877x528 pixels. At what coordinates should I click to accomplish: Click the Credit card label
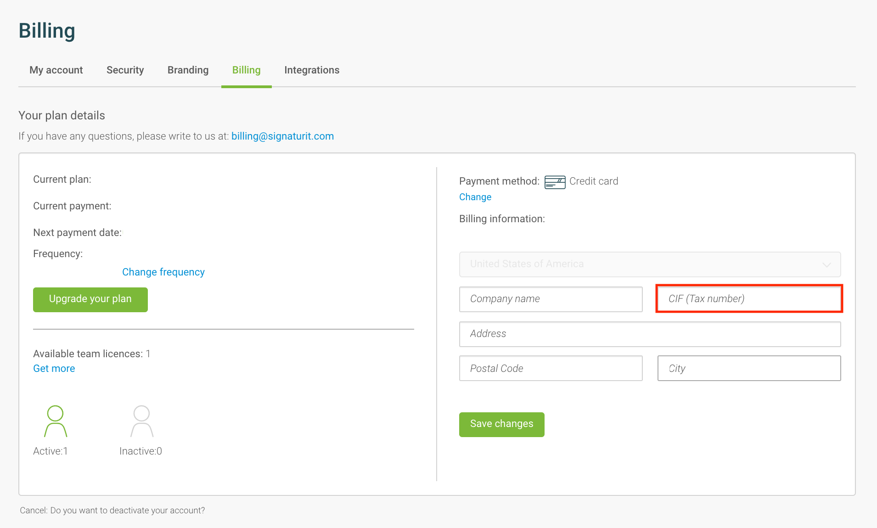tap(594, 181)
